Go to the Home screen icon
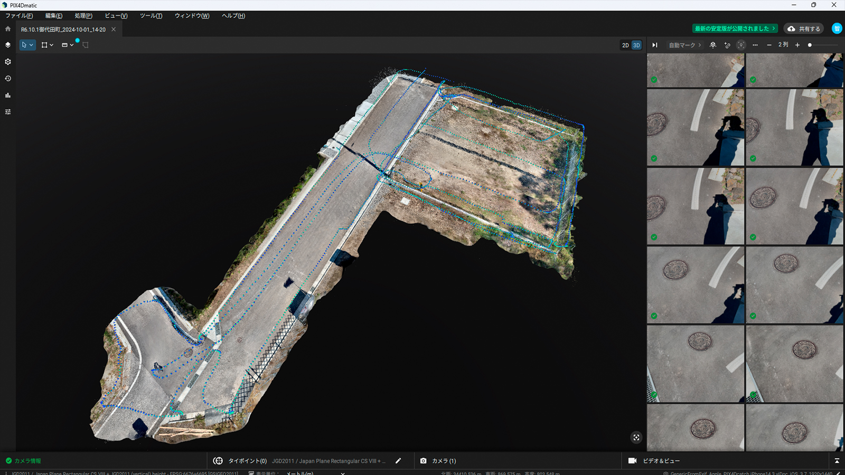Image resolution: width=845 pixels, height=475 pixels. pos(7,29)
